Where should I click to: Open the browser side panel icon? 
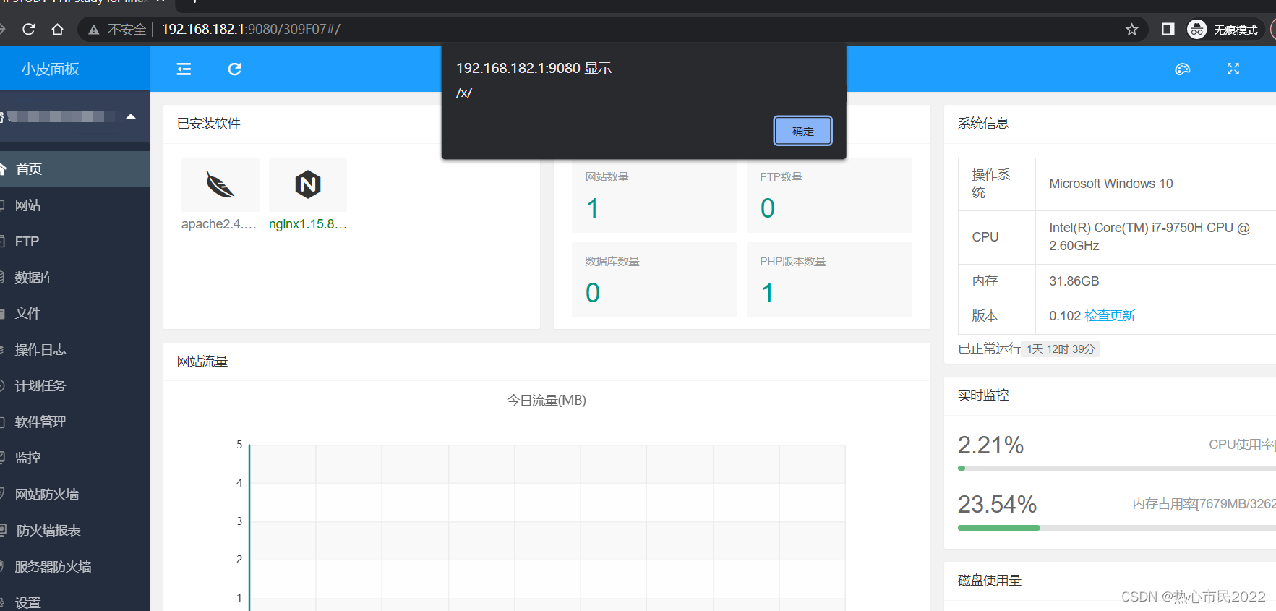coord(1168,29)
